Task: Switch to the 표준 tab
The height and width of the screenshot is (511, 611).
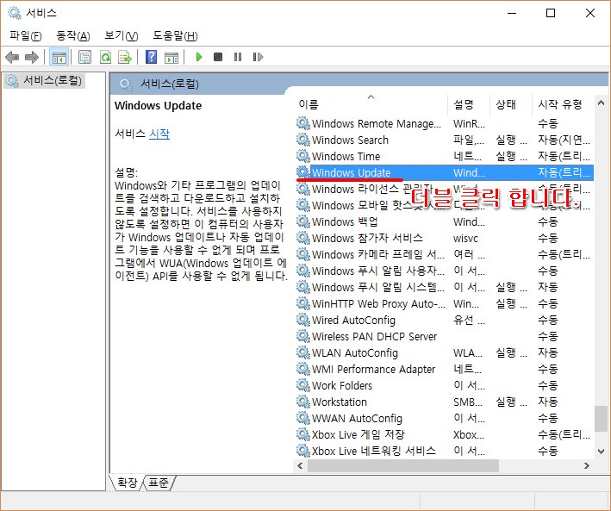Action: tap(159, 483)
